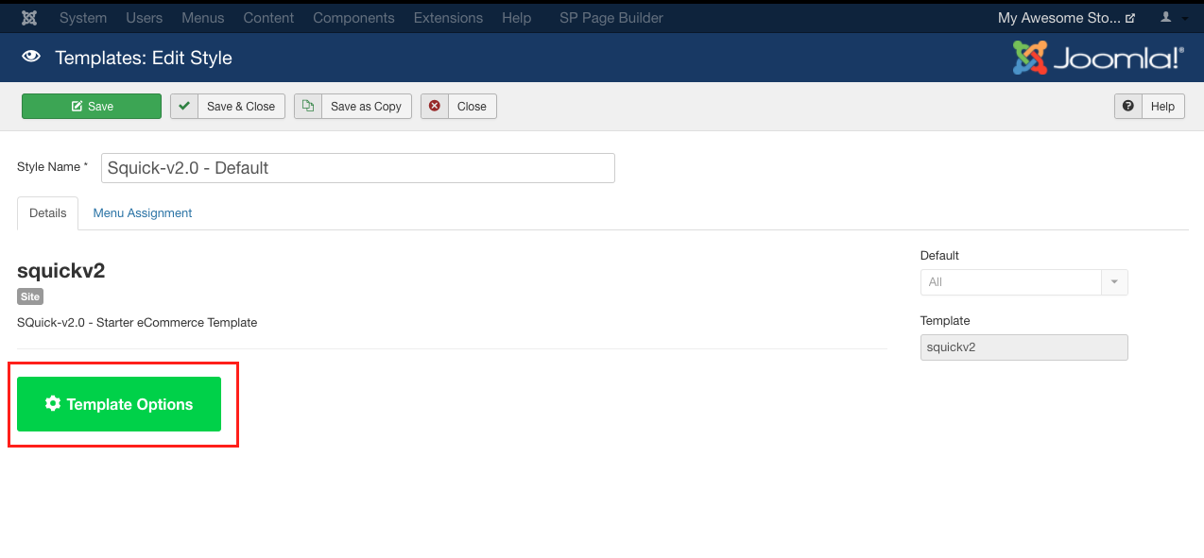Click the Style Name input field
Screen dimensions: 1204x558
[x=358, y=168]
